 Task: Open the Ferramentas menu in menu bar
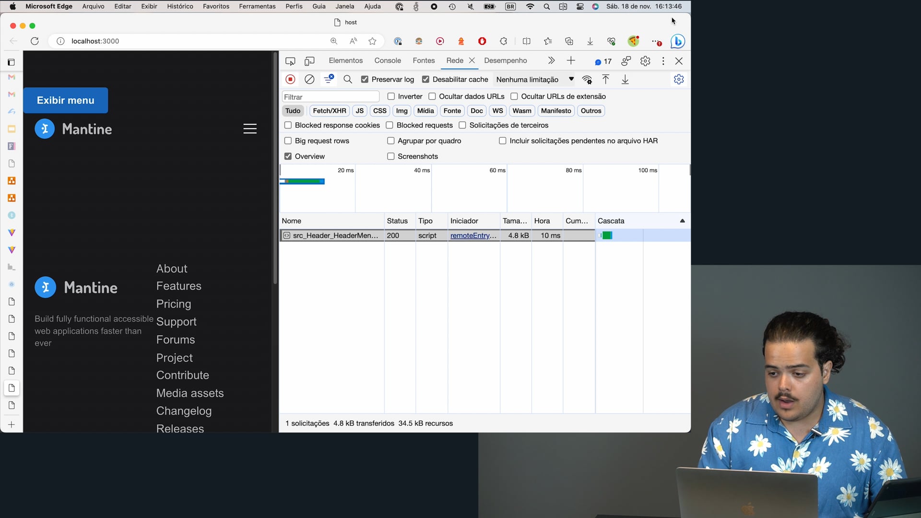point(257,6)
